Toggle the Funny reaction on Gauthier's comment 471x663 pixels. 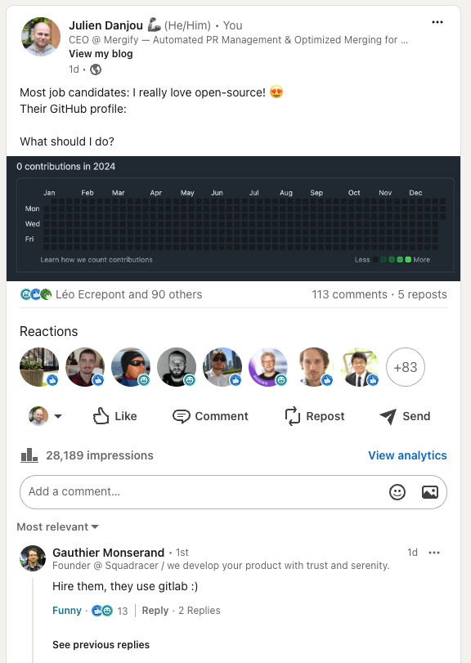click(x=67, y=610)
